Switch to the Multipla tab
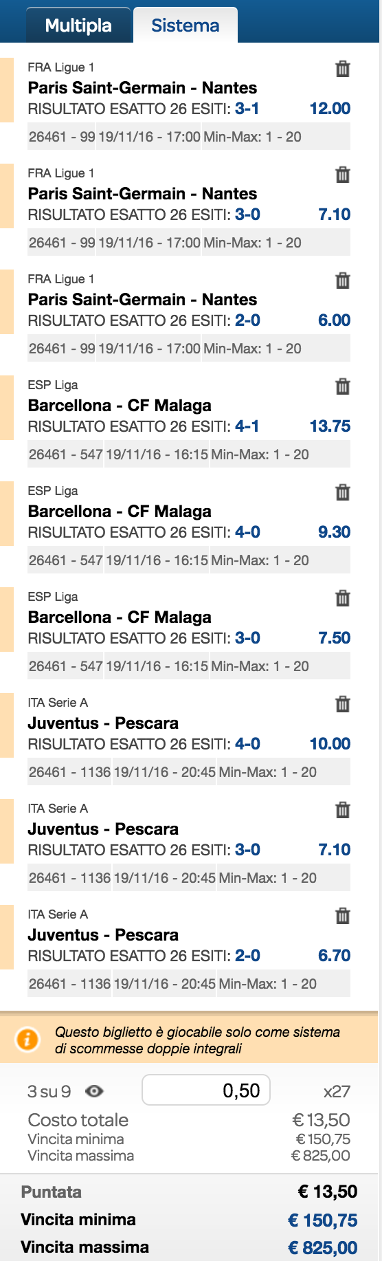This screenshot has width=382, height=1261. click(x=78, y=25)
